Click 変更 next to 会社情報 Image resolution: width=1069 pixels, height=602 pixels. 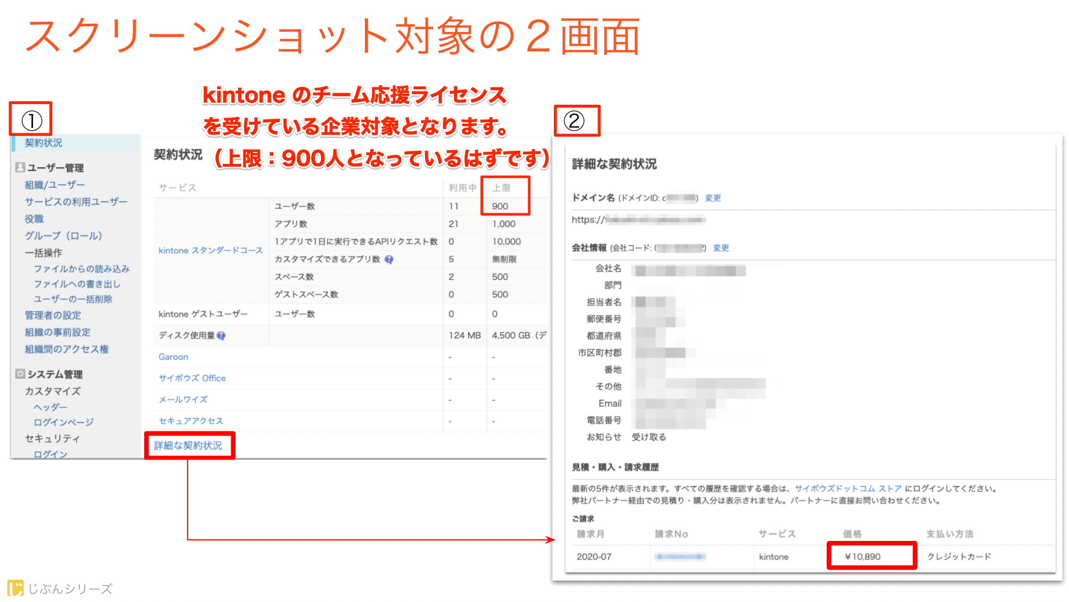[721, 248]
